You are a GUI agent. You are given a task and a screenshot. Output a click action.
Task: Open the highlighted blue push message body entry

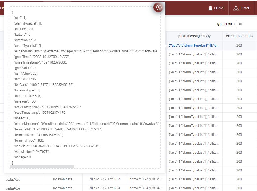[x=194, y=45]
